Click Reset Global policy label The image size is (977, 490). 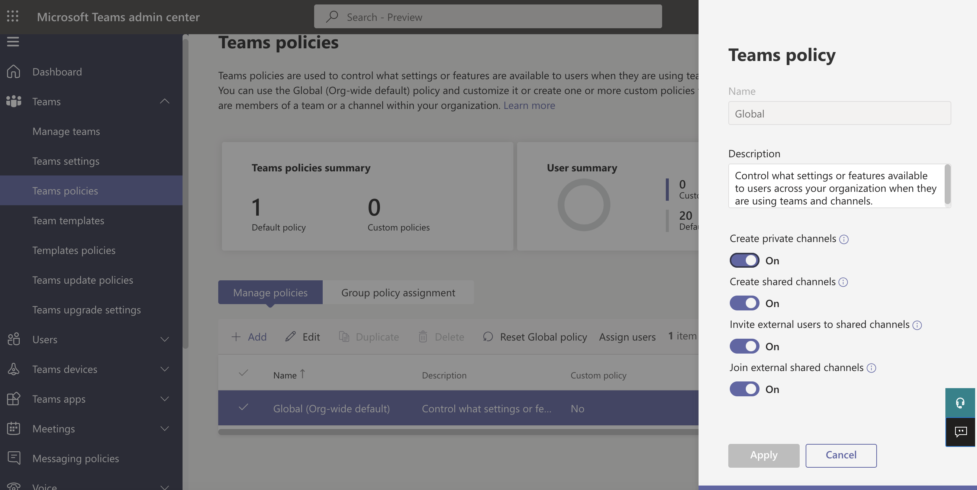tap(544, 337)
